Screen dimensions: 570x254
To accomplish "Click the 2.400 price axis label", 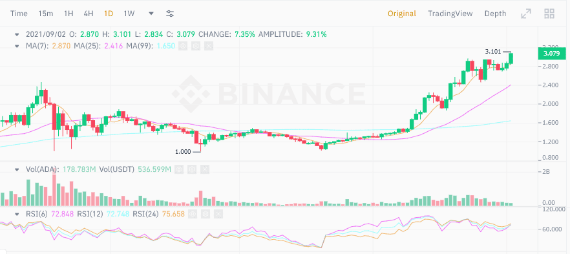I will tap(551, 85).
